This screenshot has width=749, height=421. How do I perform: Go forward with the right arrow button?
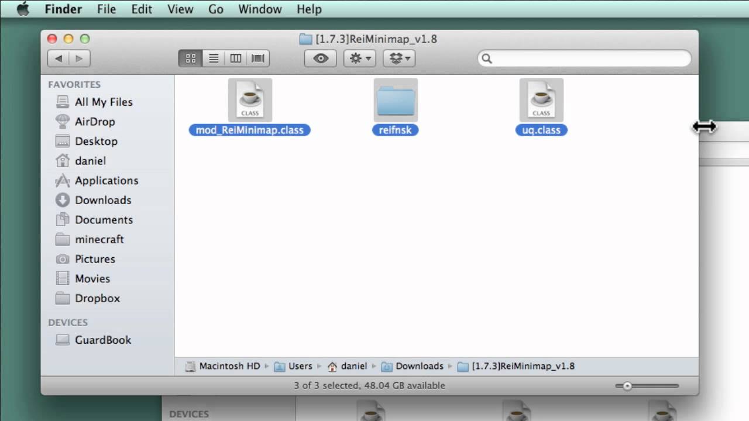coord(80,58)
